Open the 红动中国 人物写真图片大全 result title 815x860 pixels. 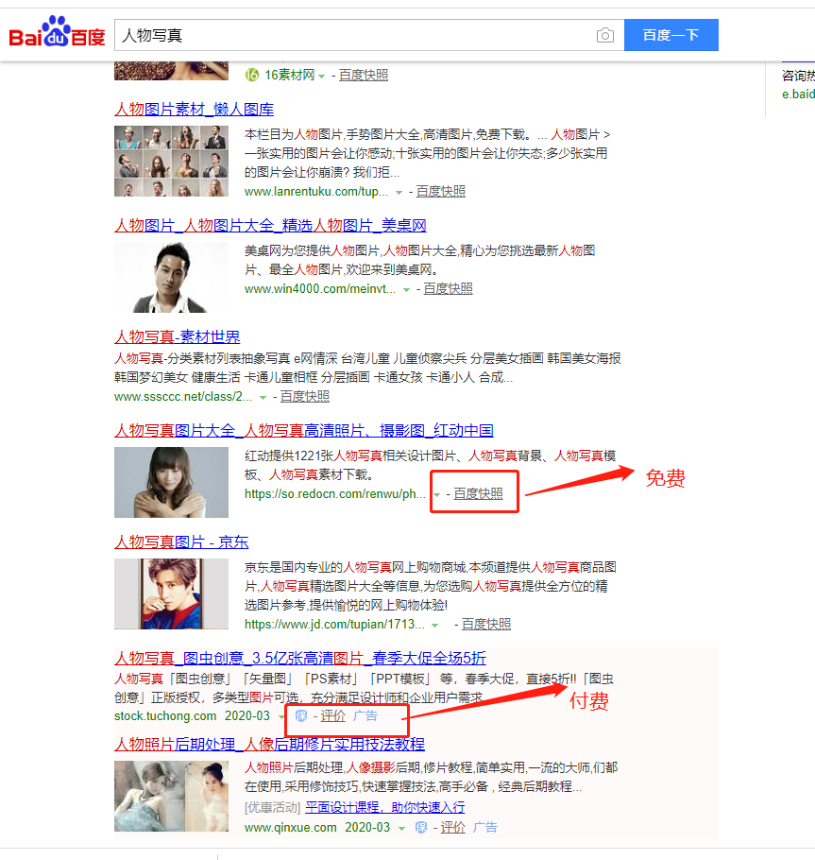coord(304,431)
